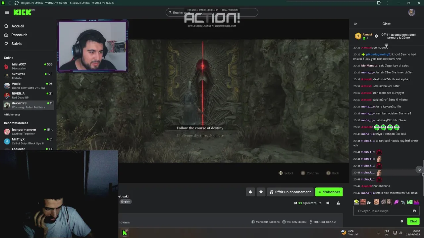
Task: Open chat settings gear
Action: coord(402,221)
